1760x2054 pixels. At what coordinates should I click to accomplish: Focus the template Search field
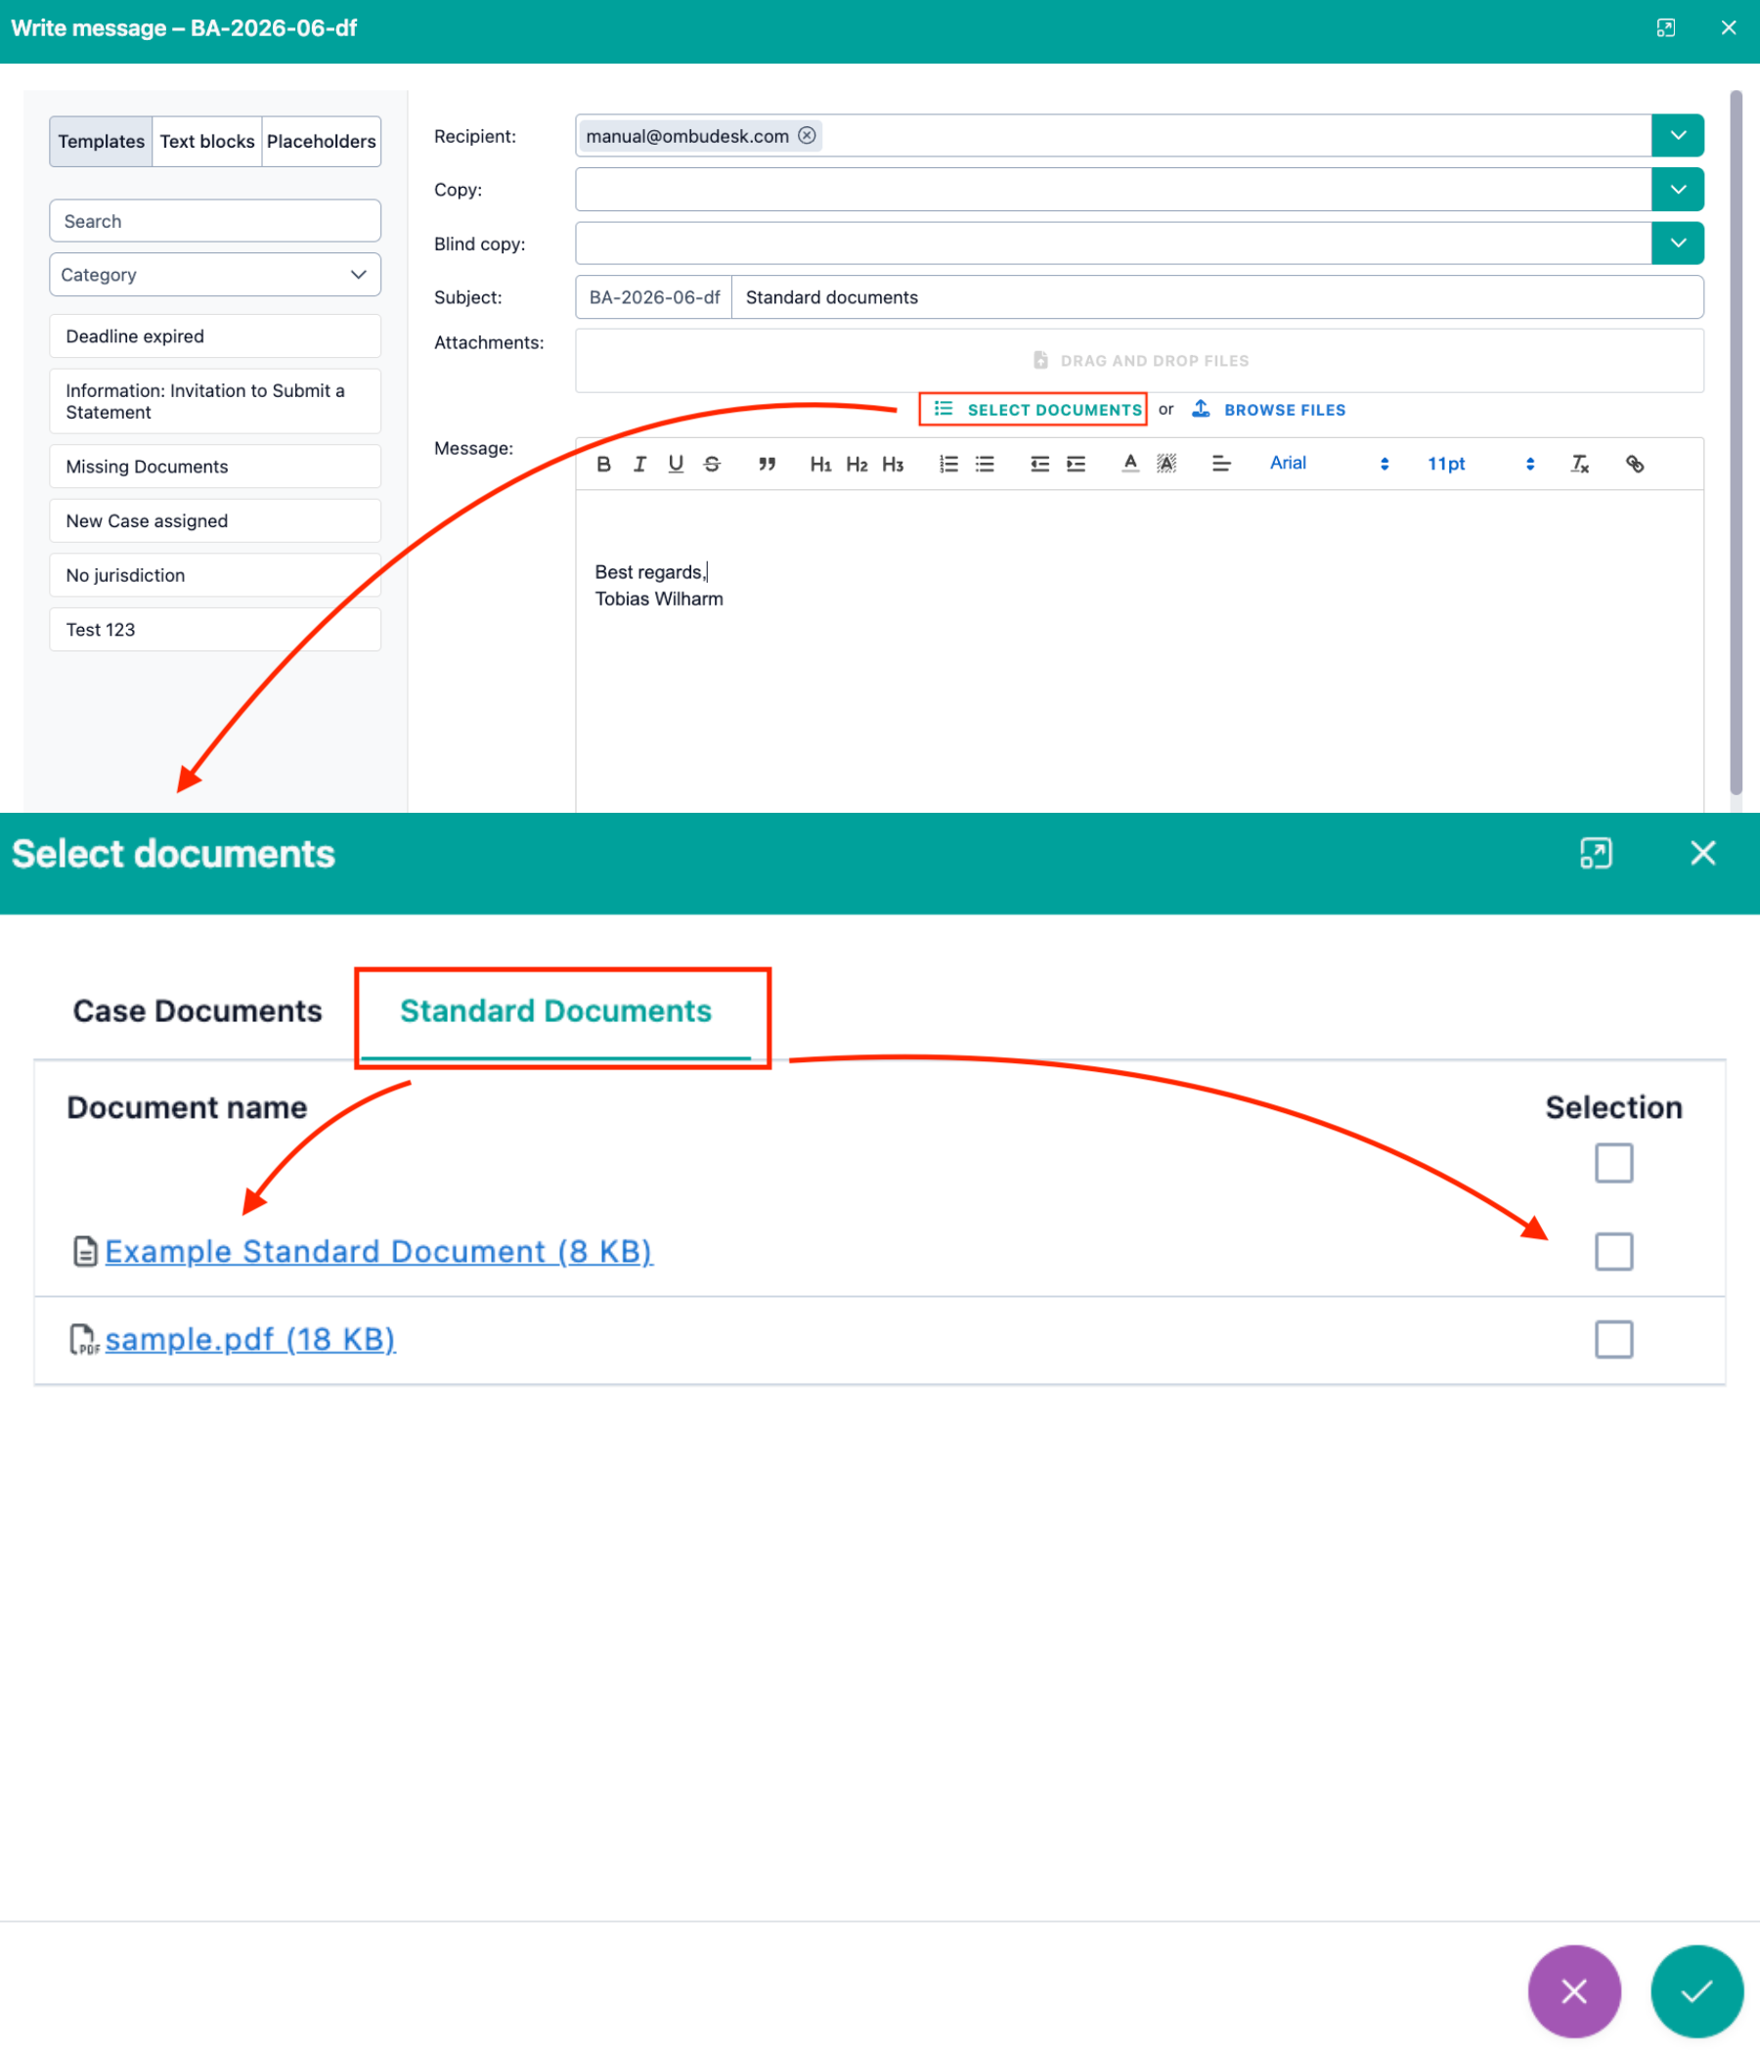tap(215, 221)
